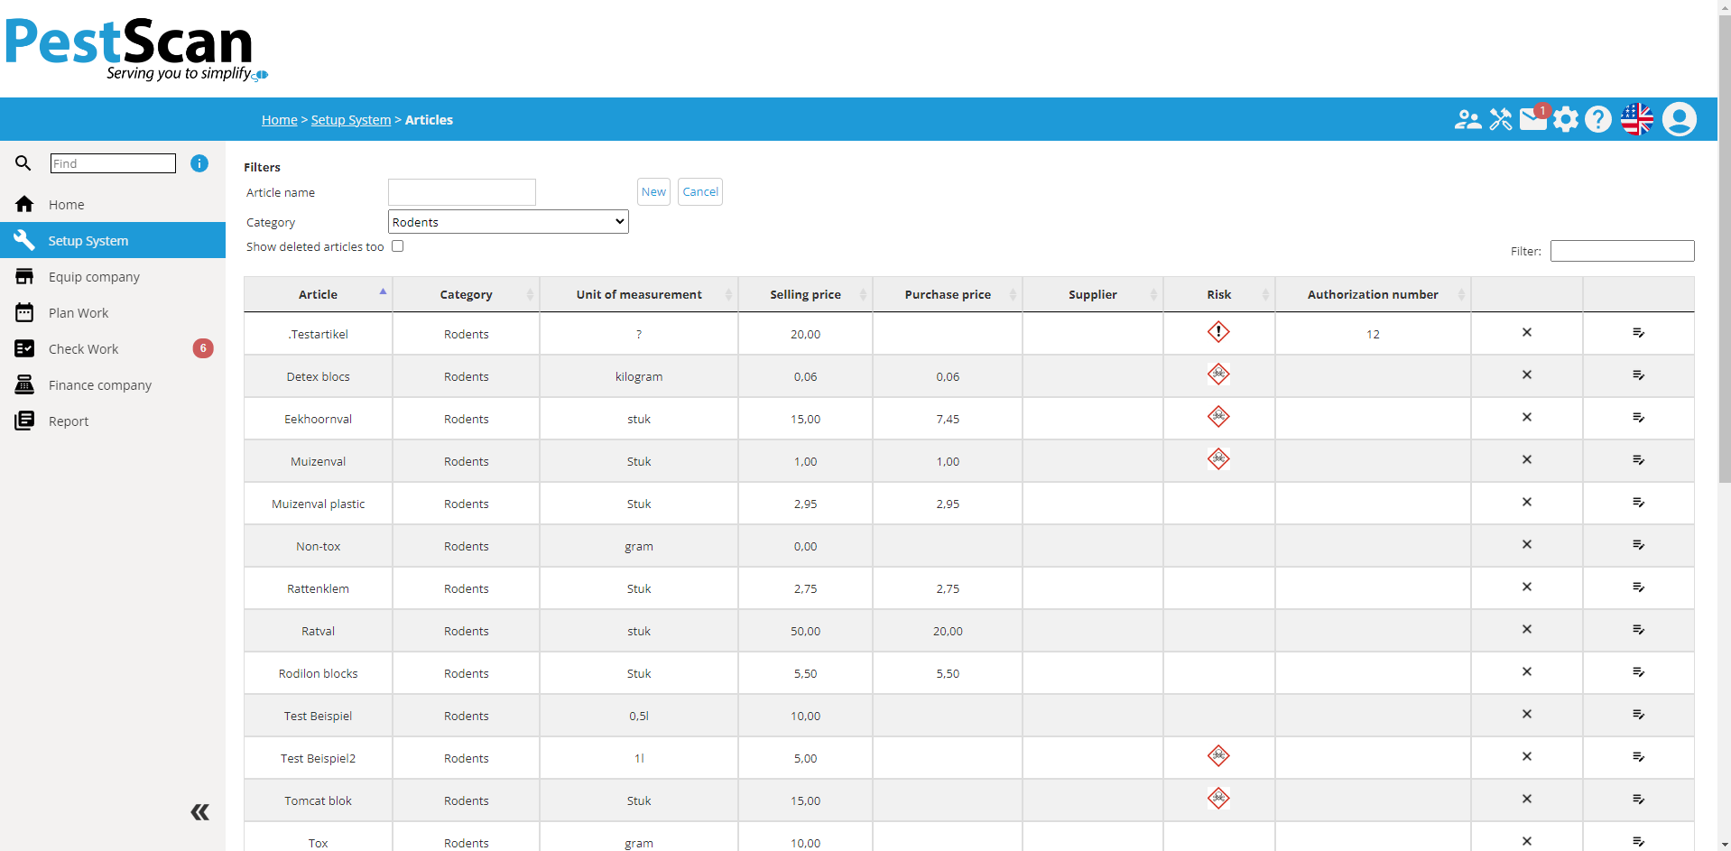The width and height of the screenshot is (1731, 851).
Task: Open the mail icon with notification badge
Action: tap(1533, 118)
